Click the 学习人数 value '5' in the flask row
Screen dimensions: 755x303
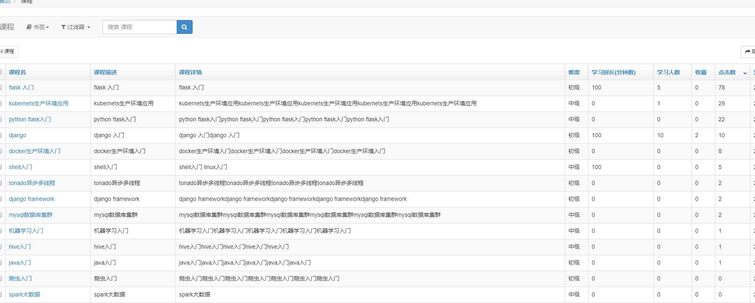click(x=659, y=87)
